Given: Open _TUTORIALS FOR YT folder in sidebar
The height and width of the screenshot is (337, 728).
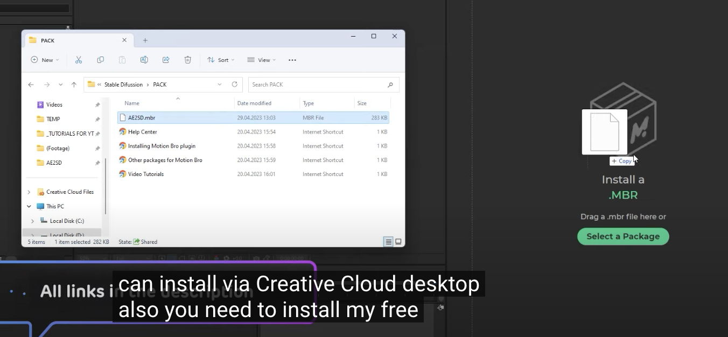Looking at the screenshot, I should 70,134.
